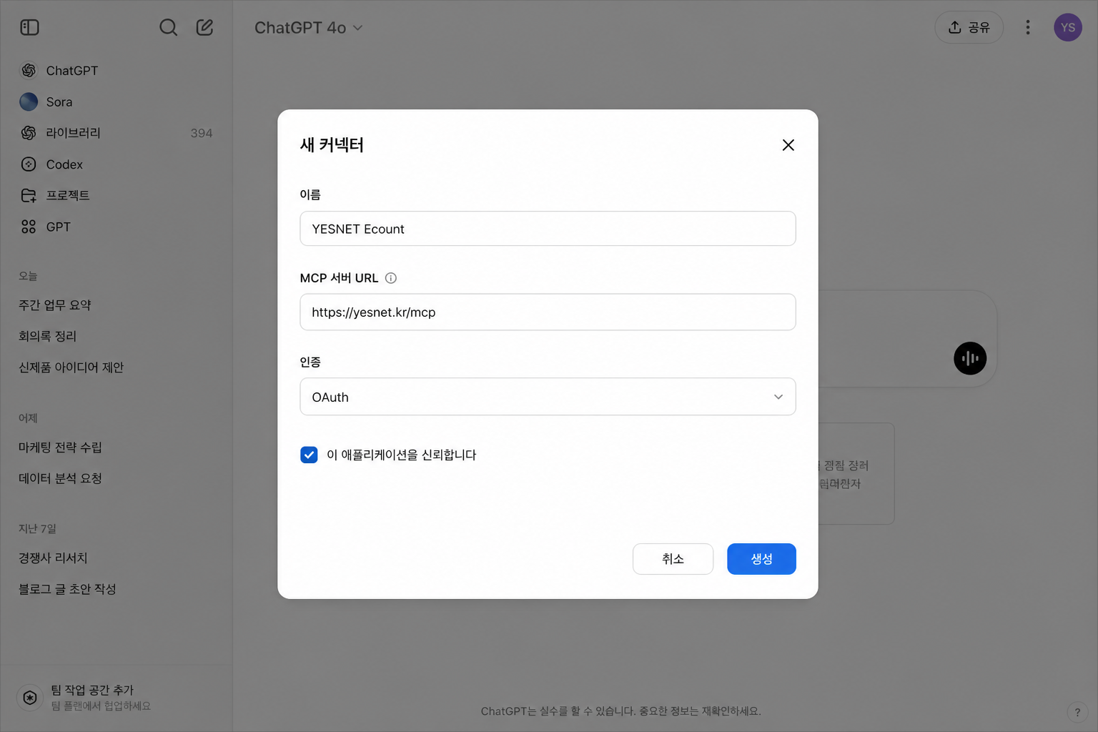
Task: Click the 생성 button
Action: coord(761,559)
